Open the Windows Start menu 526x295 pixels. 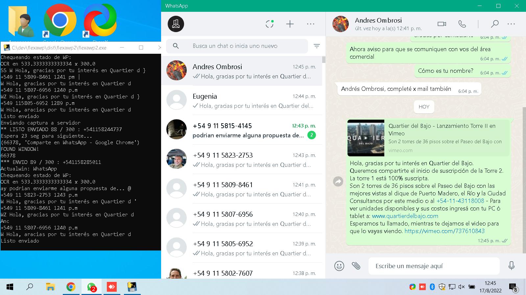point(10,287)
